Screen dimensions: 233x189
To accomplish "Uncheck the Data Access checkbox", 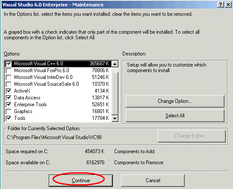I will 9,98.
